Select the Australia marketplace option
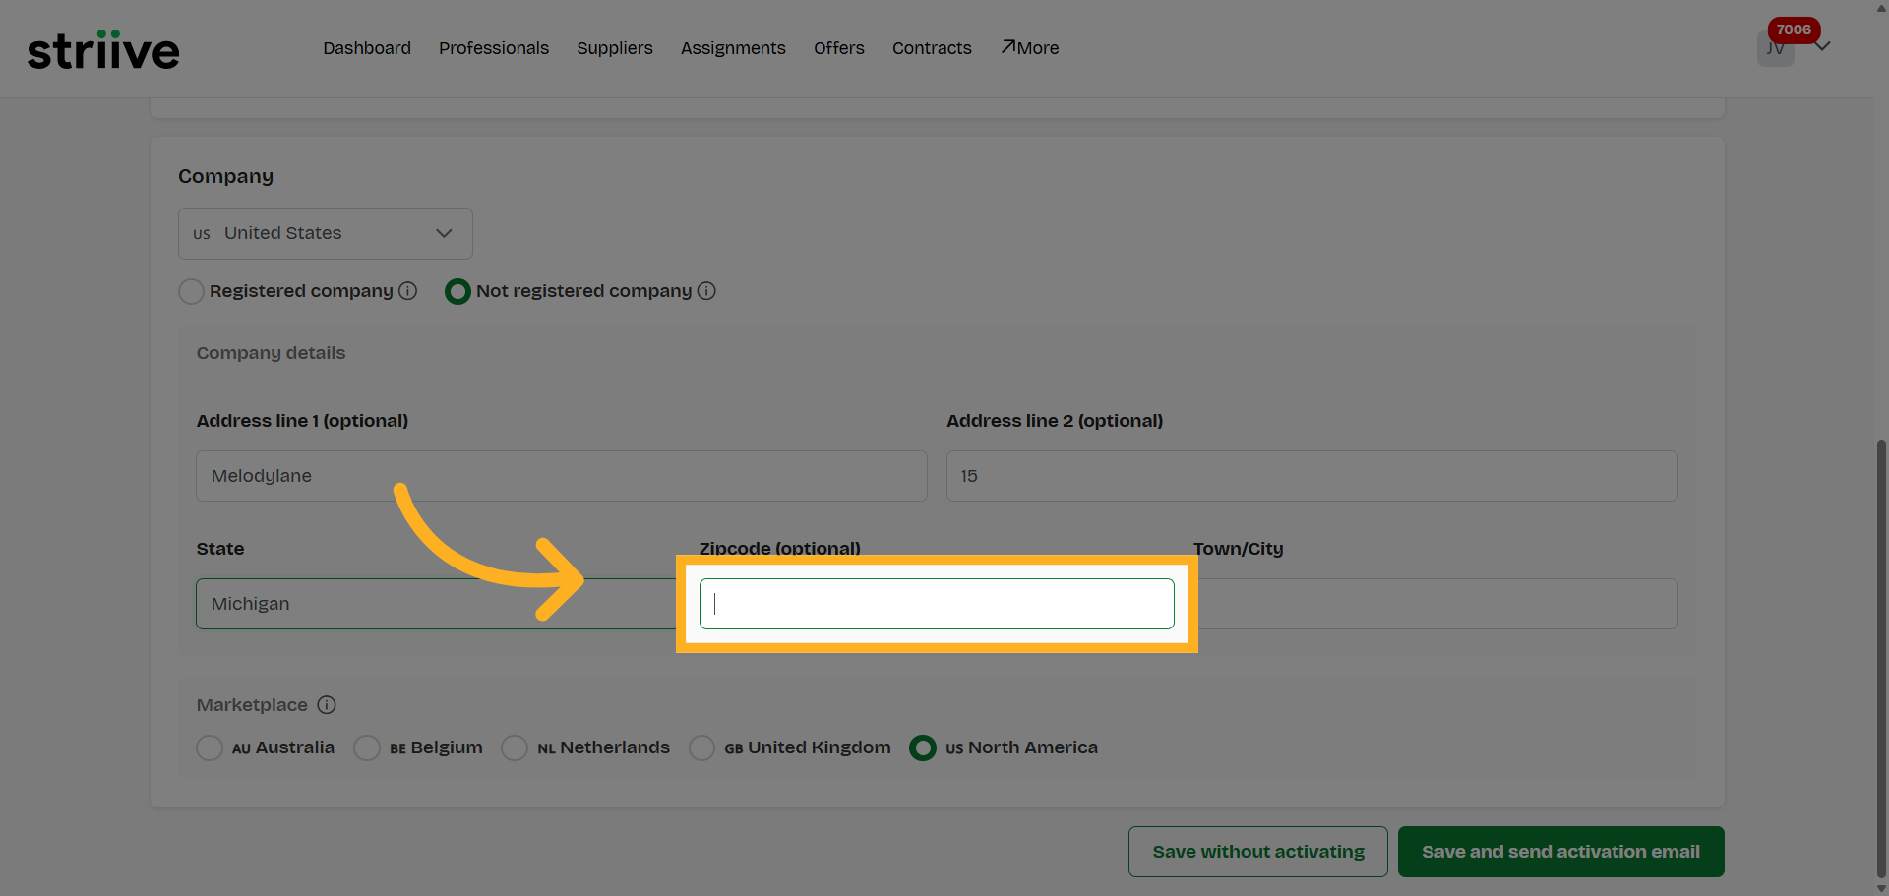Image resolution: width=1889 pixels, height=896 pixels. click(x=209, y=747)
